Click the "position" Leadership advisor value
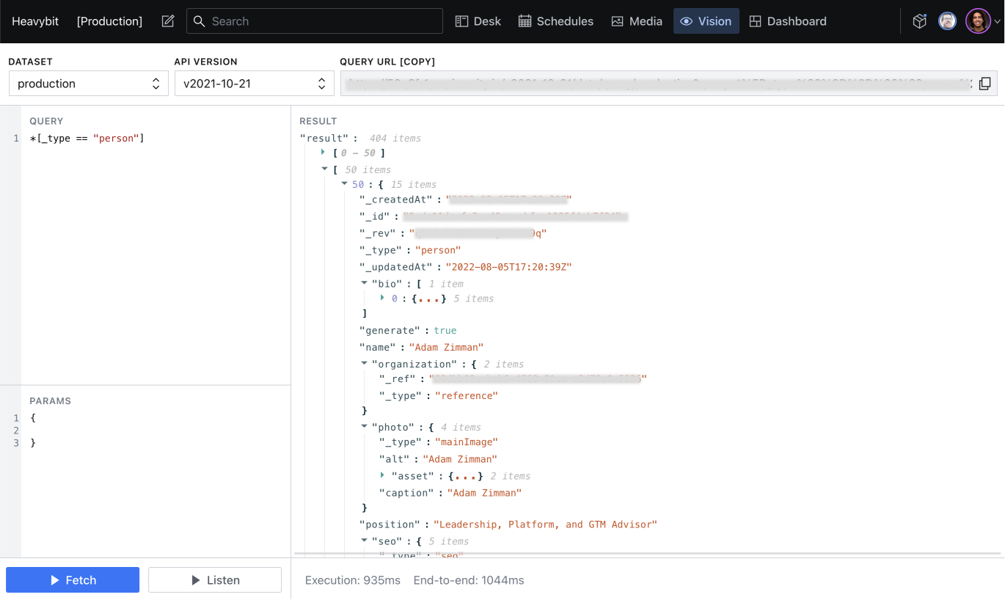Viewport: 1005px width, 600px height. click(545, 524)
